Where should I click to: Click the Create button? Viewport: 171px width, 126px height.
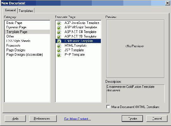[x=132, y=118]
